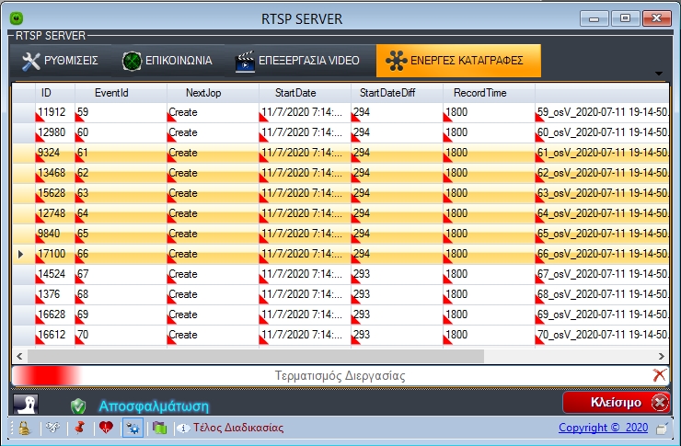
Task: Click the green shield debug icon
Action: [x=78, y=406]
